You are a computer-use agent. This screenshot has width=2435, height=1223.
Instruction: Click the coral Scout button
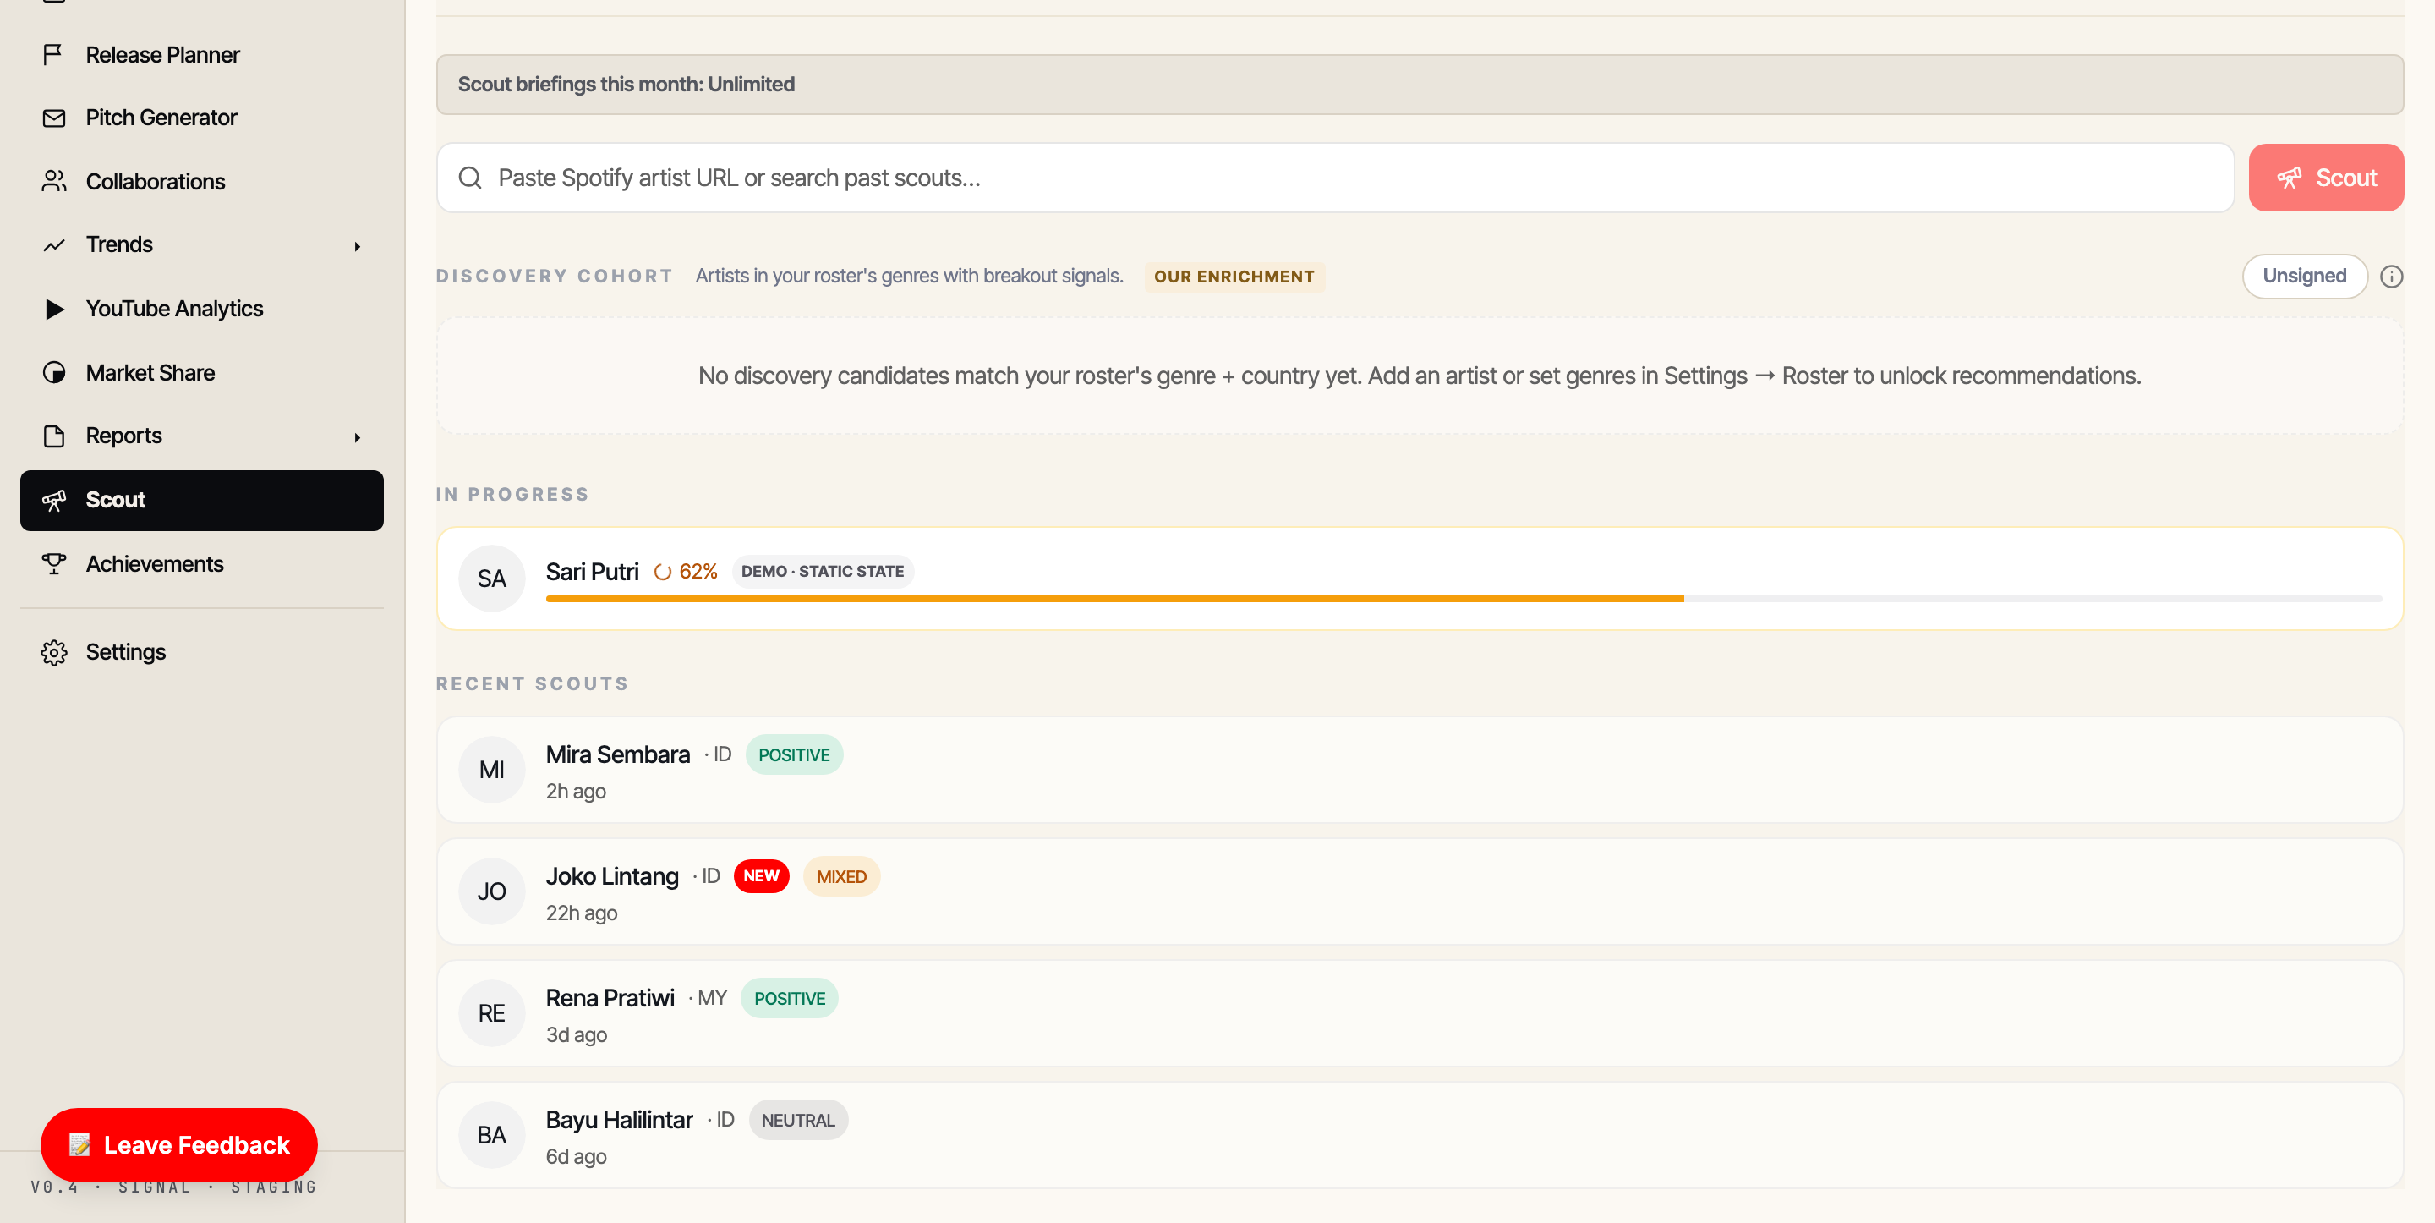coord(2325,178)
